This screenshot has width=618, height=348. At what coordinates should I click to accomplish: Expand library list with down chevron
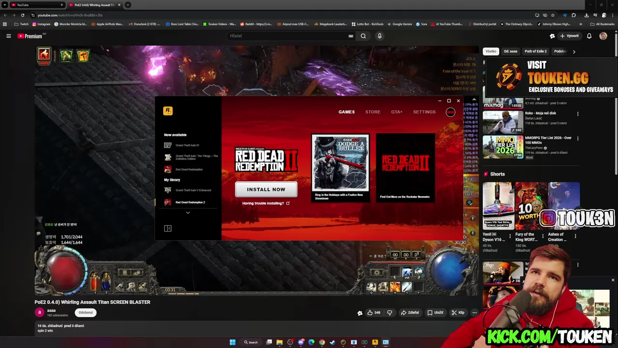(188, 213)
